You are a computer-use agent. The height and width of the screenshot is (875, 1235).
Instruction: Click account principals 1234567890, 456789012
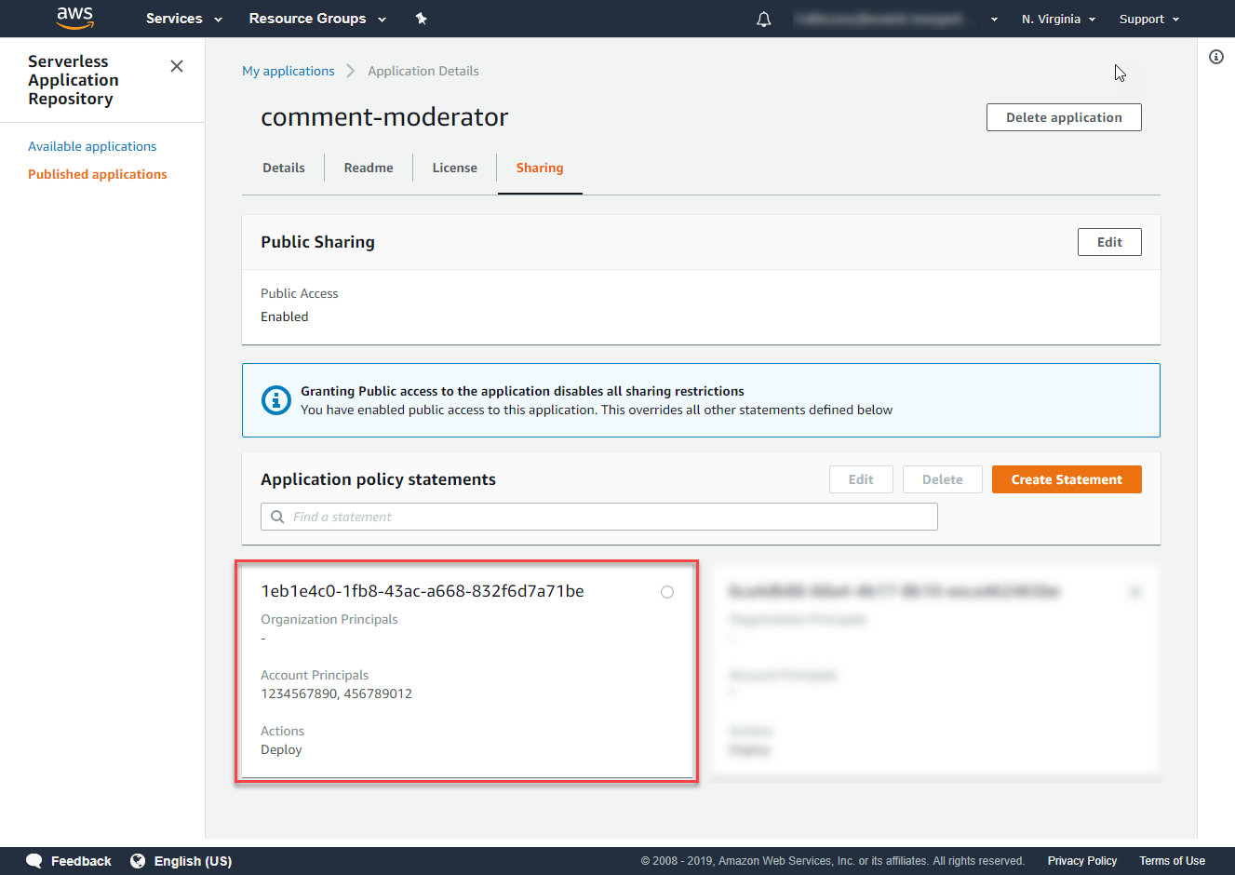pos(336,693)
